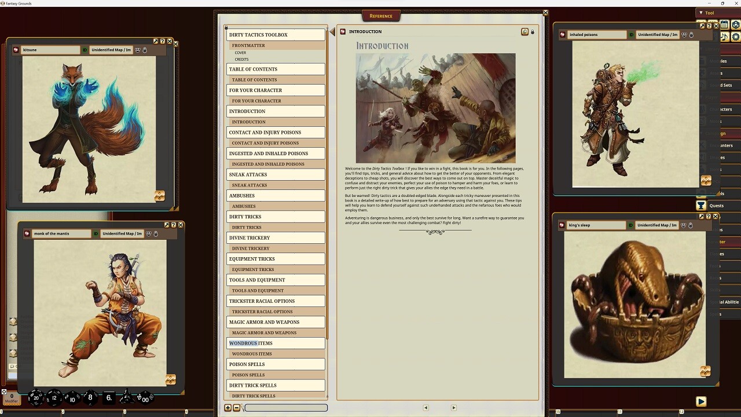Open the SNEAK ATTACKS chapter link

(248, 174)
